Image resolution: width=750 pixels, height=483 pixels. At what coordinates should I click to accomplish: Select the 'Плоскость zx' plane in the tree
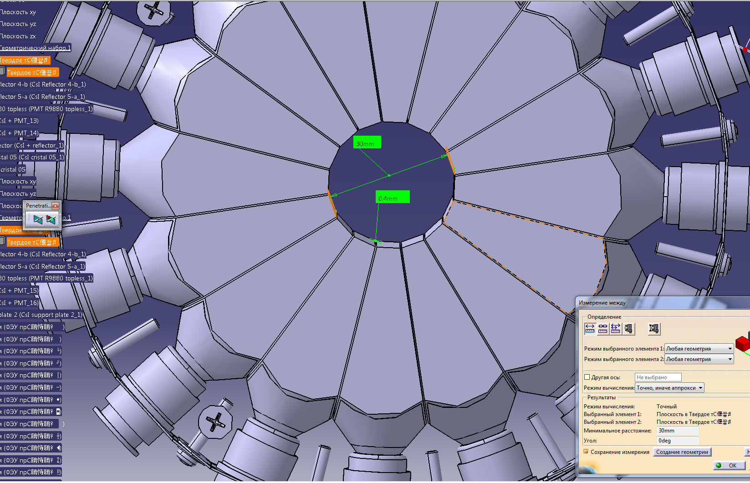pyautogui.click(x=18, y=36)
